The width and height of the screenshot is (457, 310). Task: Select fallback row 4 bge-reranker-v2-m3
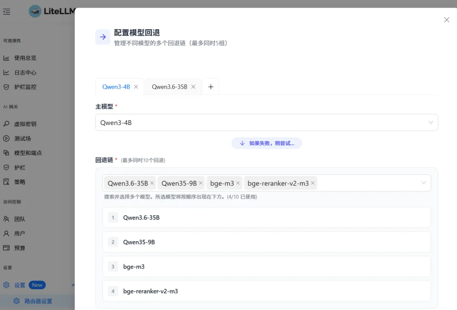267,291
